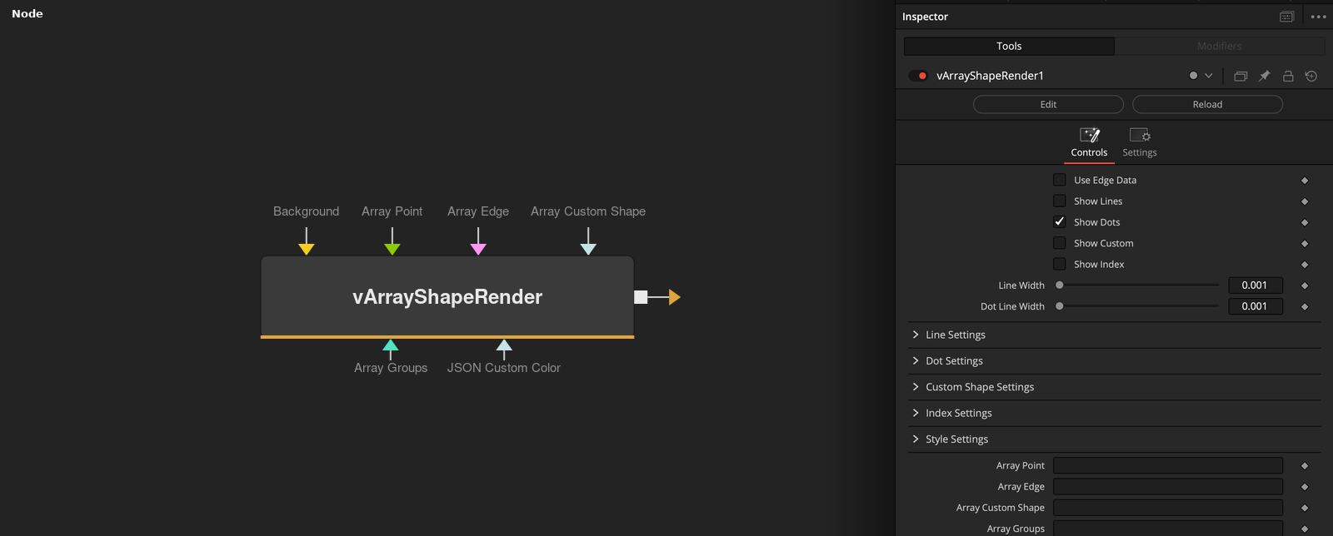Enable the Show Lines checkbox
Viewport: 1333px width, 536px height.
[x=1060, y=201]
